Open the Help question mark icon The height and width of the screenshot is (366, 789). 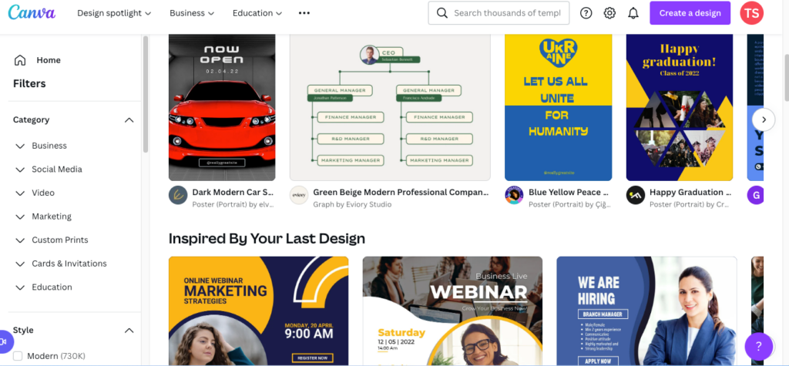(586, 13)
